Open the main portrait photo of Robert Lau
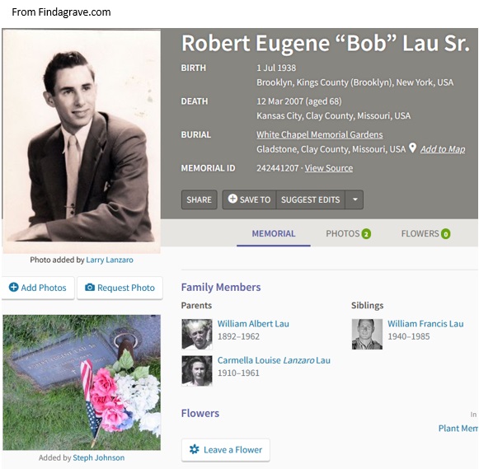 pyautogui.click(x=82, y=141)
